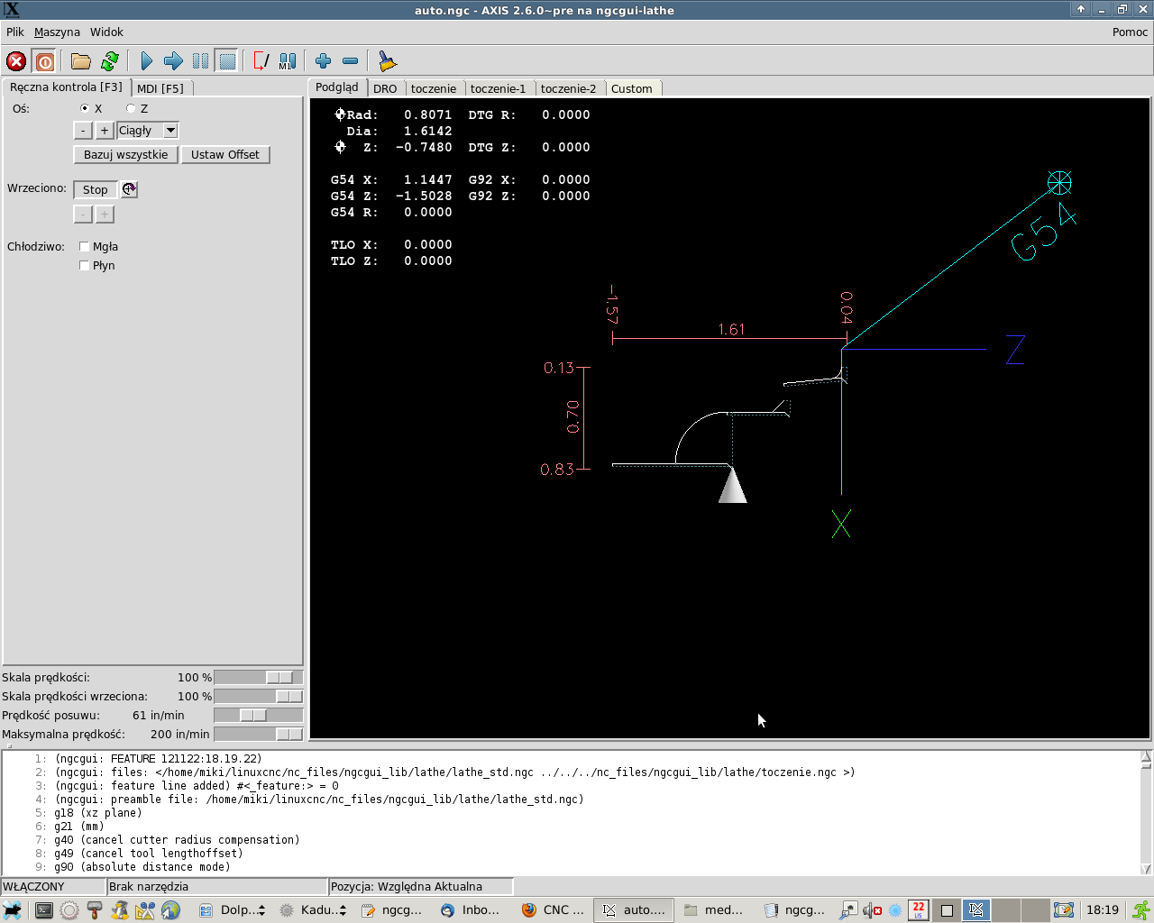Select Z axis radio button

click(131, 108)
